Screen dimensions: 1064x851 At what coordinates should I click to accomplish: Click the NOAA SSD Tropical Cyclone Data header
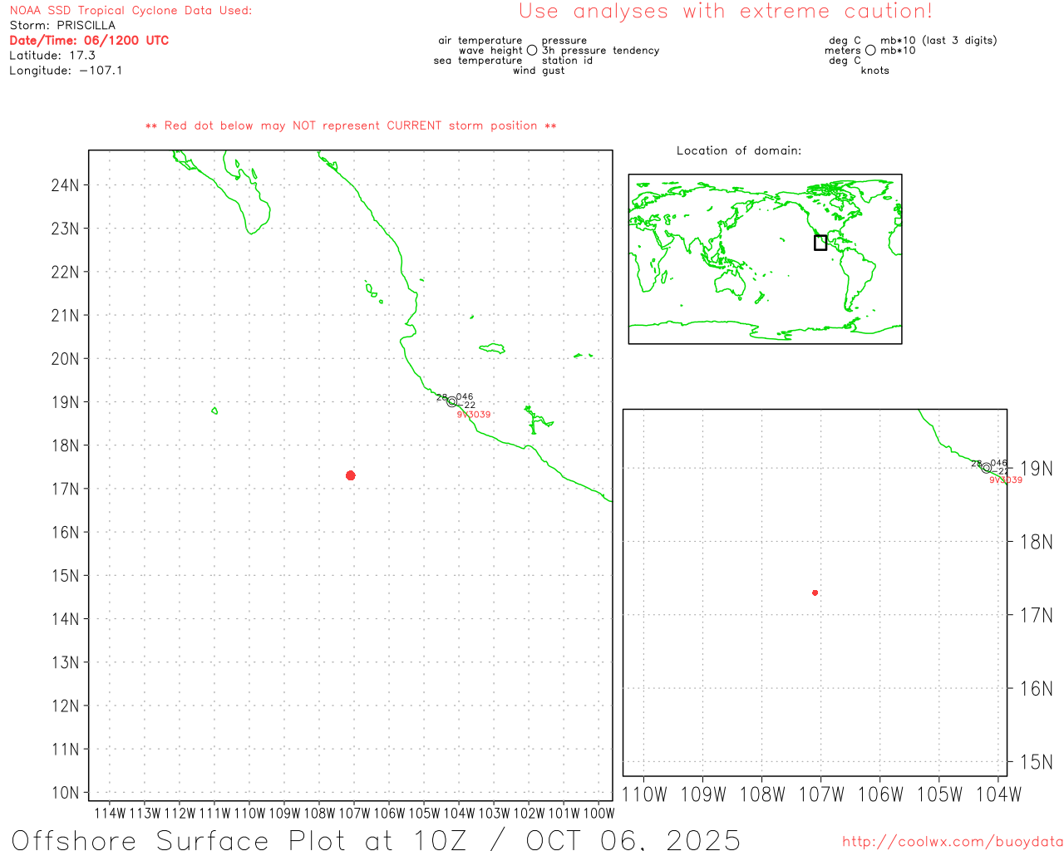[x=131, y=11]
